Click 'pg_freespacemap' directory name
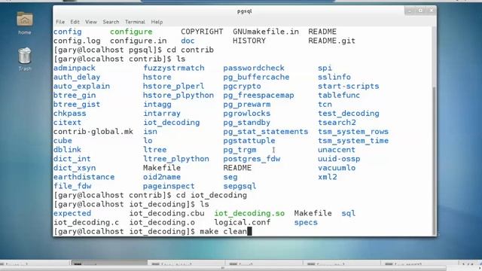Viewport: 482px width, 271px height. coord(259,96)
